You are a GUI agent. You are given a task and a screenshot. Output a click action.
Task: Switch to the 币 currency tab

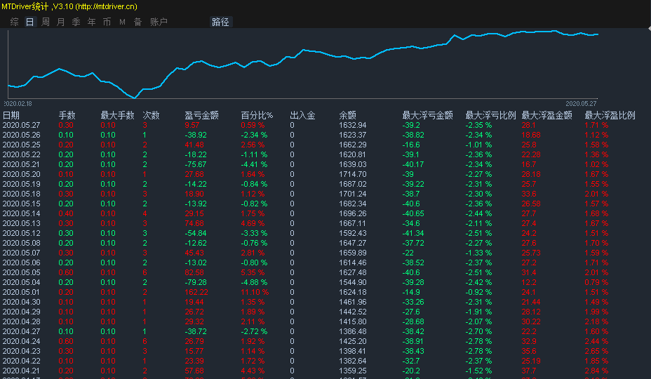107,22
